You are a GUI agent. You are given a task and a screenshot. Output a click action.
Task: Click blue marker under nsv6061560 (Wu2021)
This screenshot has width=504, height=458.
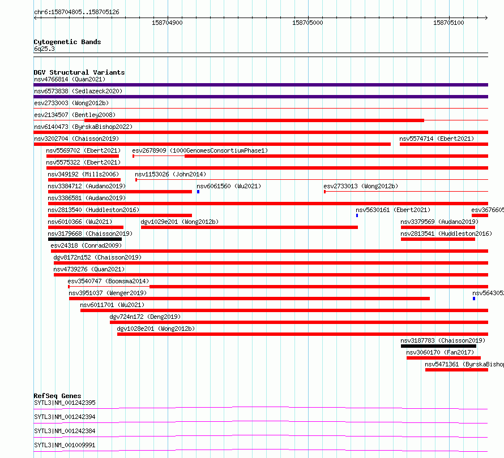point(198,192)
